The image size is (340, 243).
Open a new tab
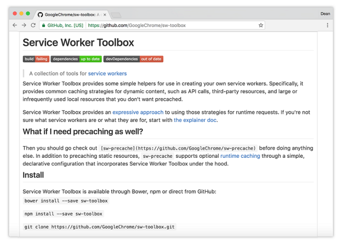click(x=116, y=15)
